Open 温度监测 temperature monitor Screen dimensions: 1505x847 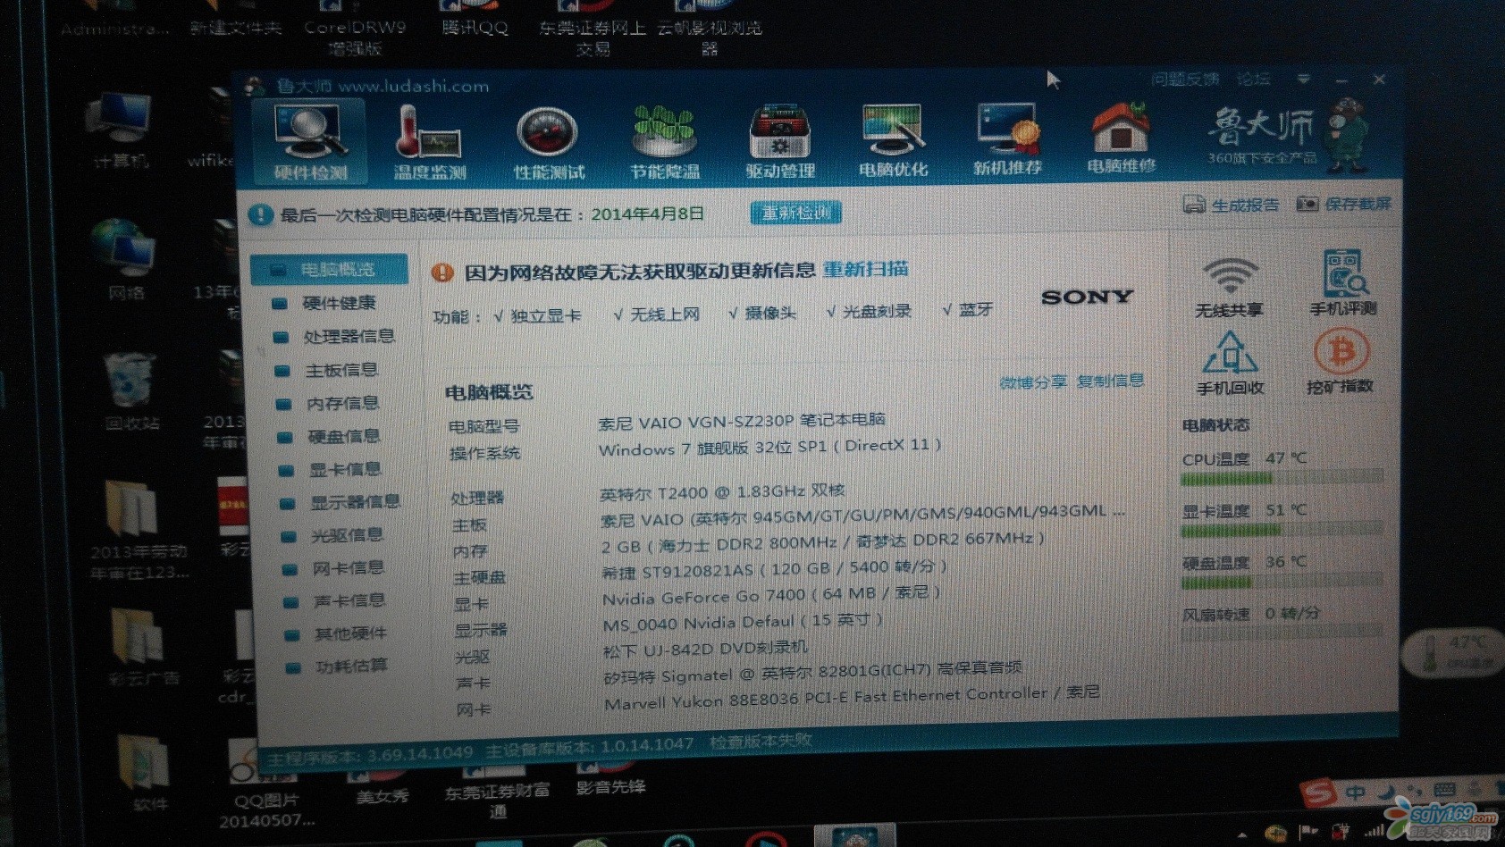click(429, 143)
